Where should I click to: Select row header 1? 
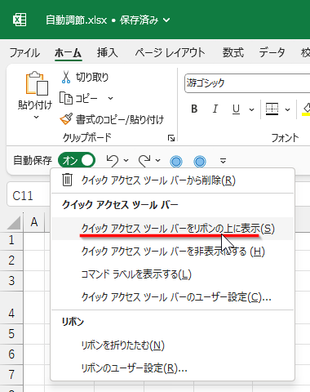click(11, 241)
